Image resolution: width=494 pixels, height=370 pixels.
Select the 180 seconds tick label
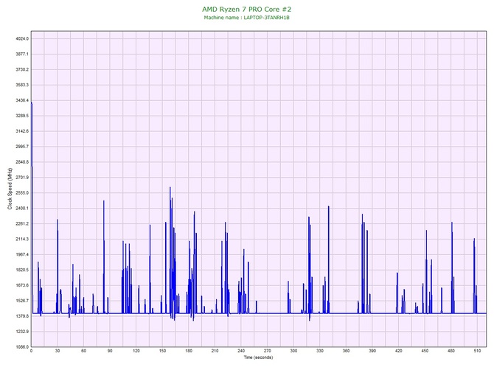point(189,351)
